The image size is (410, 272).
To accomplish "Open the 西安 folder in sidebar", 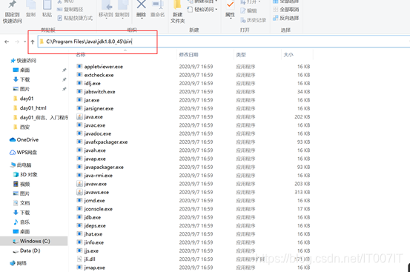I will (22, 127).
